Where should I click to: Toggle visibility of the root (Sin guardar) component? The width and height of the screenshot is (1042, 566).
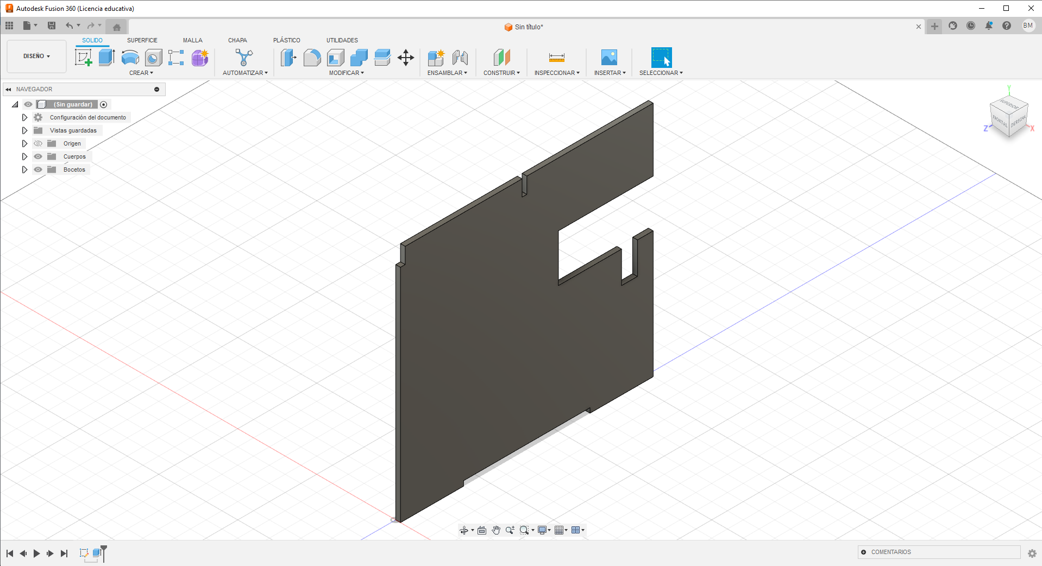point(28,104)
